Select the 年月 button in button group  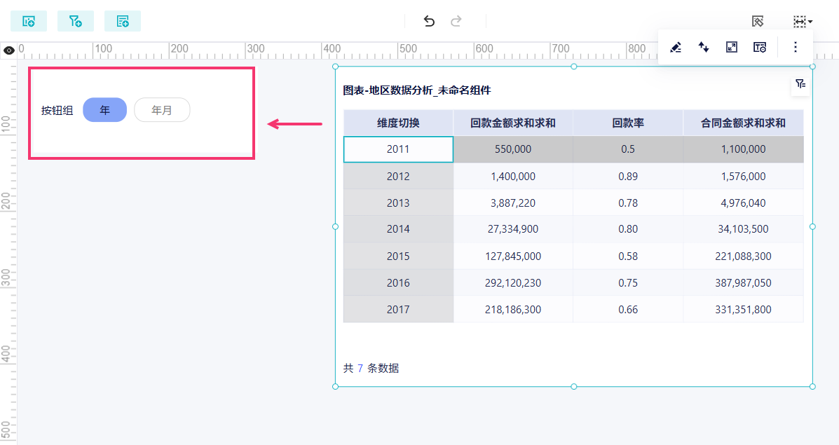pos(162,110)
